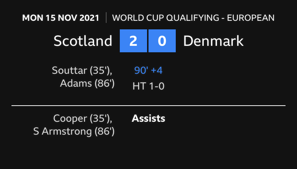Click assist provider S Armstrong
297x169 pixels.
(62, 132)
